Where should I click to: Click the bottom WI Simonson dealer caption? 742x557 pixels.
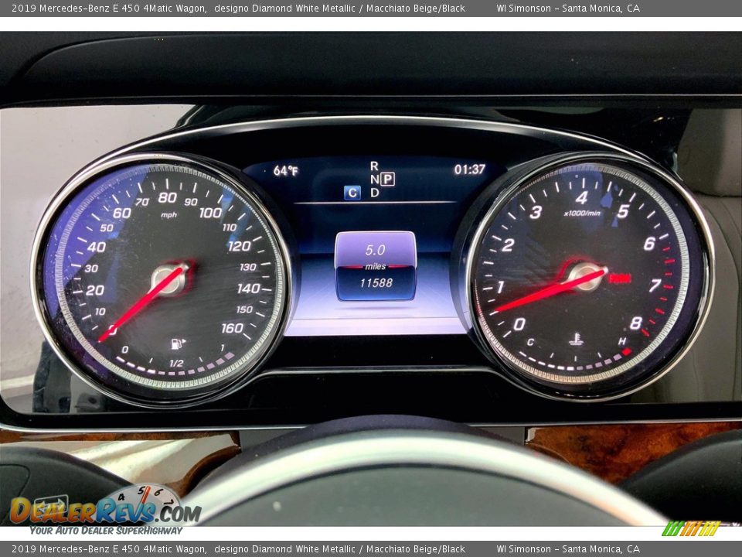pos(568,549)
